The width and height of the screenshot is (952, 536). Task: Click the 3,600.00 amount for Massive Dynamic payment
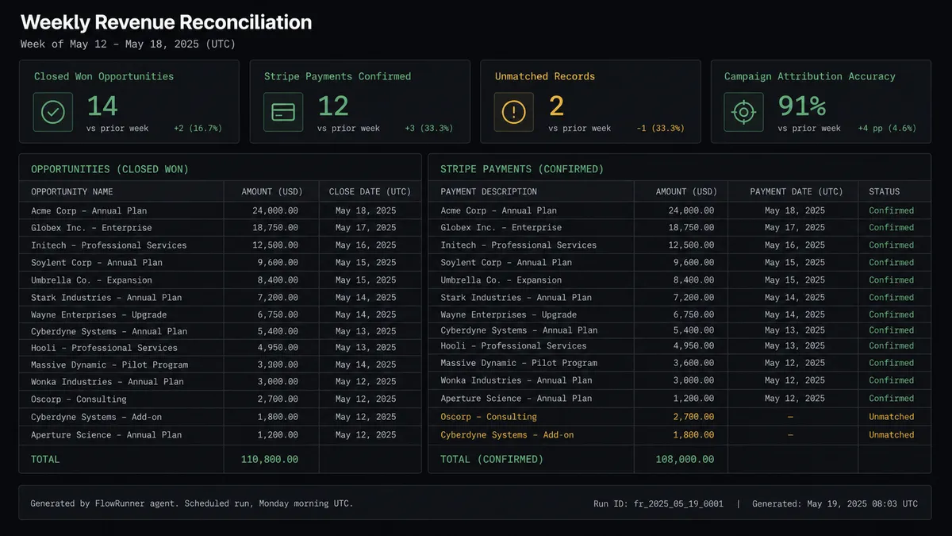(693, 363)
